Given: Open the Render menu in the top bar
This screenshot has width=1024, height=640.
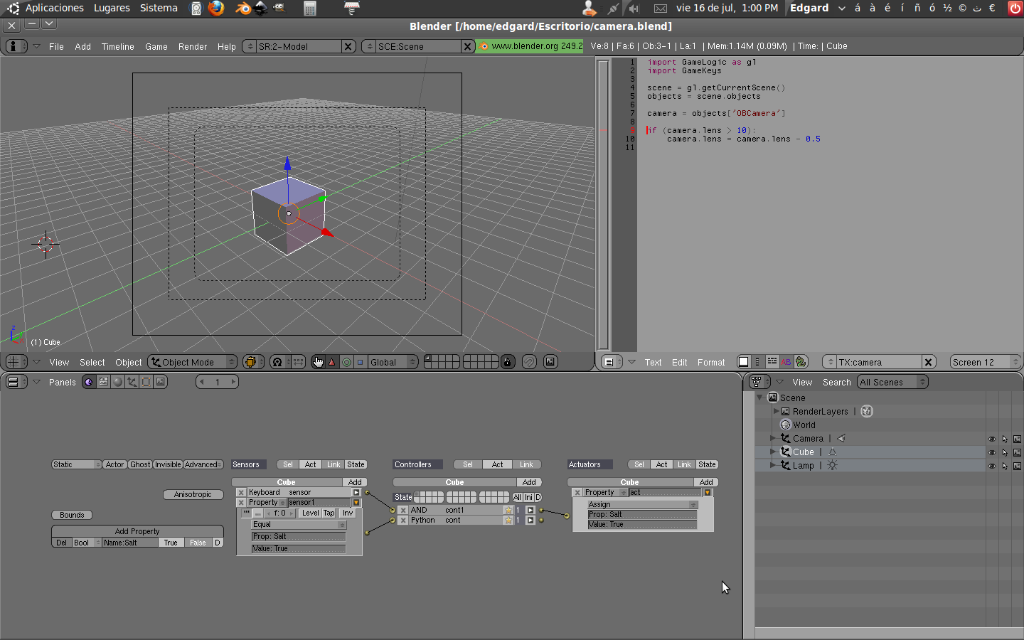Looking at the screenshot, I should [x=193, y=46].
